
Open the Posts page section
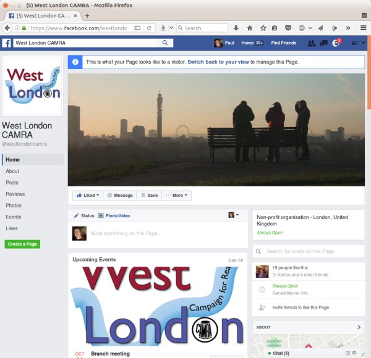coord(12,183)
